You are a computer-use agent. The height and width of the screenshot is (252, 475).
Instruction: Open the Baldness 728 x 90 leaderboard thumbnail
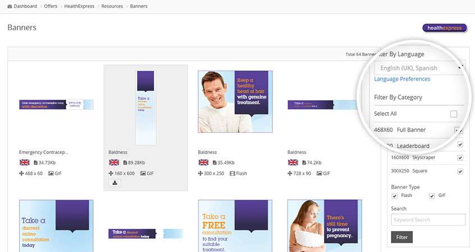pos(323,105)
